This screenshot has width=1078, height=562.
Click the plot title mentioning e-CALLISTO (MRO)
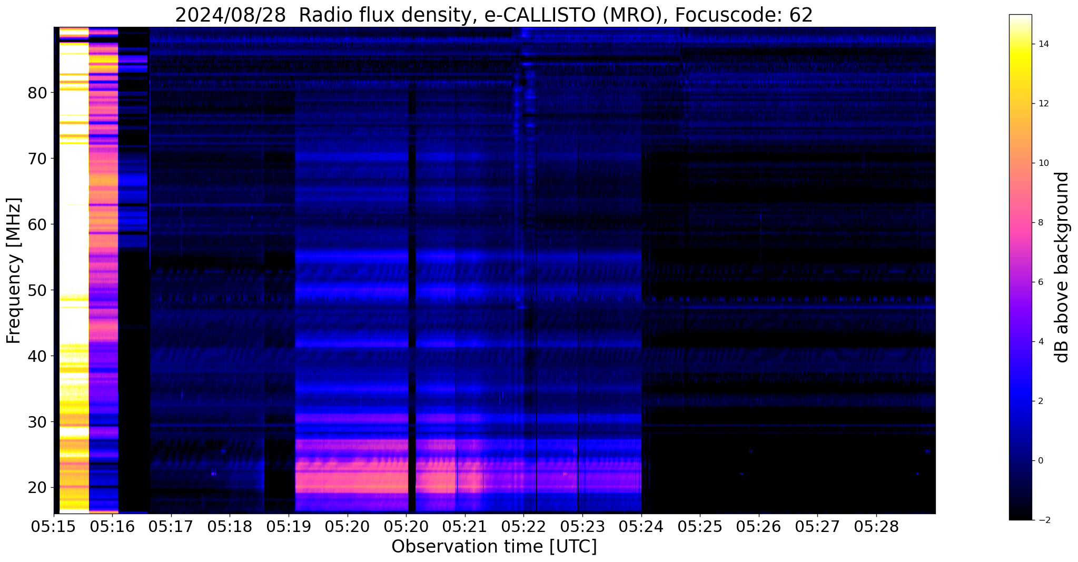click(494, 15)
